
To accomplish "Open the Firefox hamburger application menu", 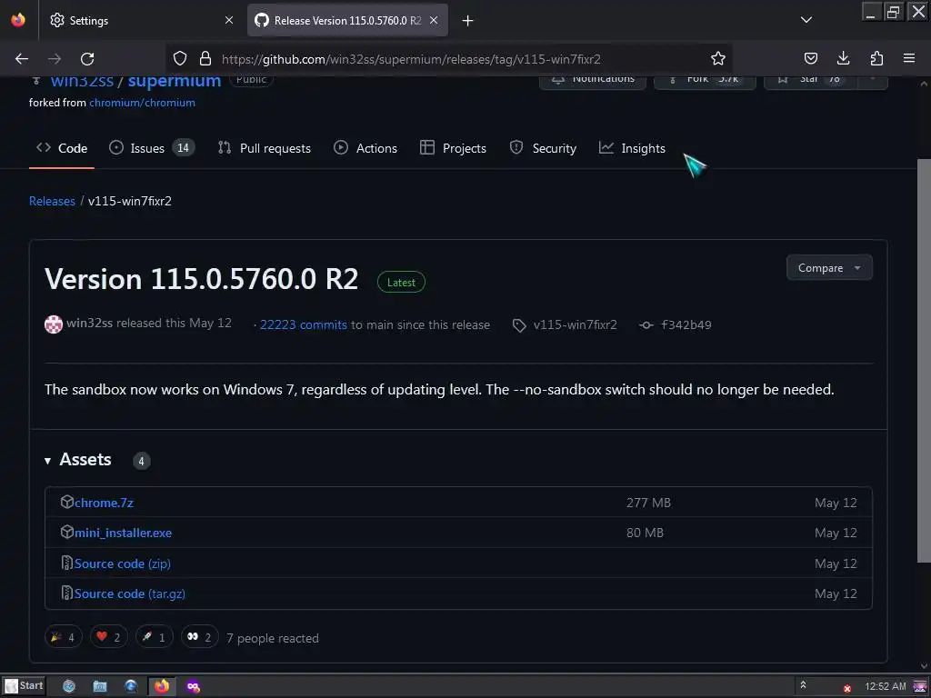I will pos(909,58).
